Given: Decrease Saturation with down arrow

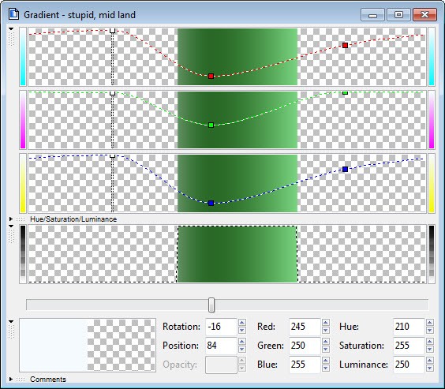Looking at the screenshot, I should [x=430, y=350].
